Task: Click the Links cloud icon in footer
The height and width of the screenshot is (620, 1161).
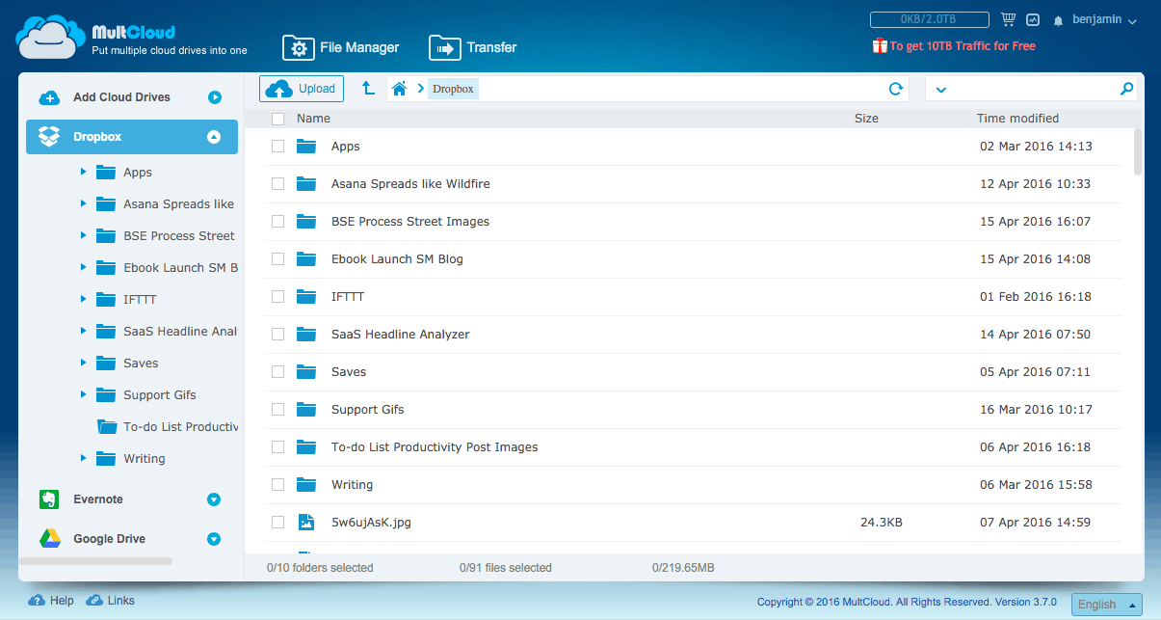Action: [x=94, y=601]
